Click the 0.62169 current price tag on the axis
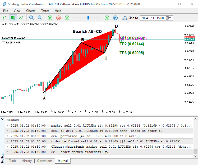This screenshot has width=198, height=165. (190, 39)
